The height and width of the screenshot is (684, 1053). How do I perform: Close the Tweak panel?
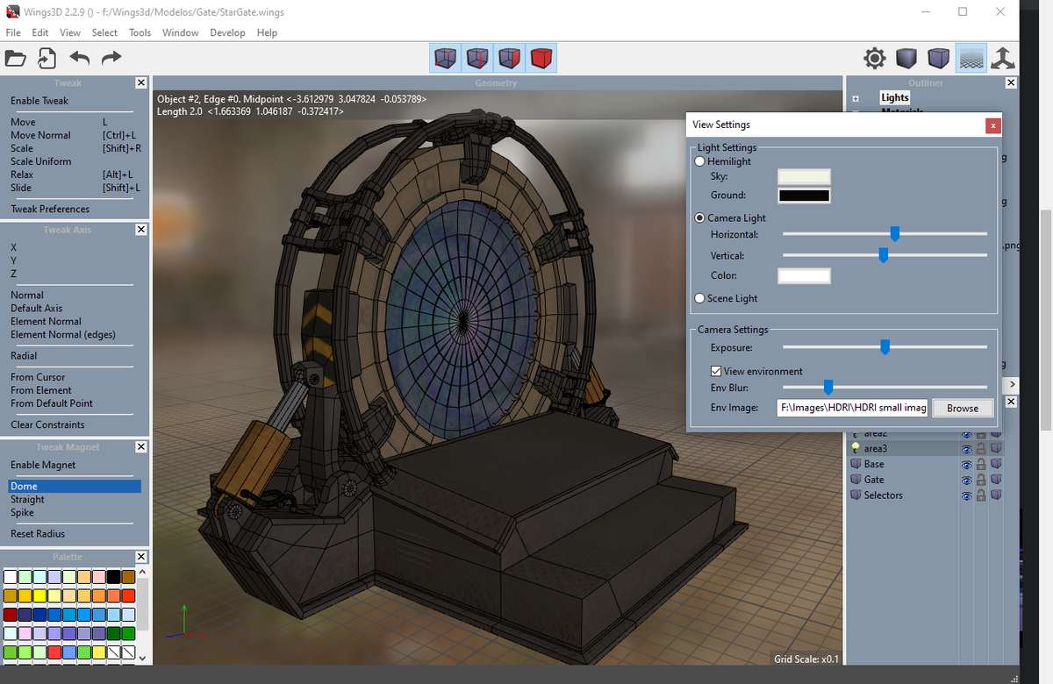[x=141, y=82]
